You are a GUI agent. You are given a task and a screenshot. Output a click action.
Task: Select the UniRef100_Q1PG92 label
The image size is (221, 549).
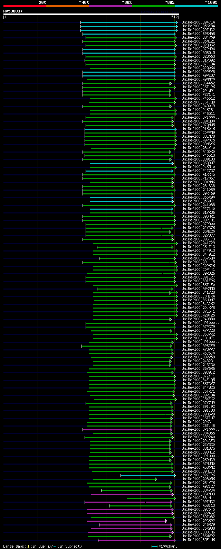click(198, 60)
